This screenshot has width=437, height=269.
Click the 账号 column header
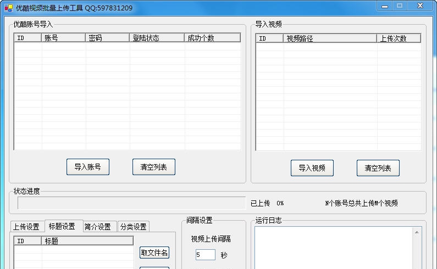[63, 38]
